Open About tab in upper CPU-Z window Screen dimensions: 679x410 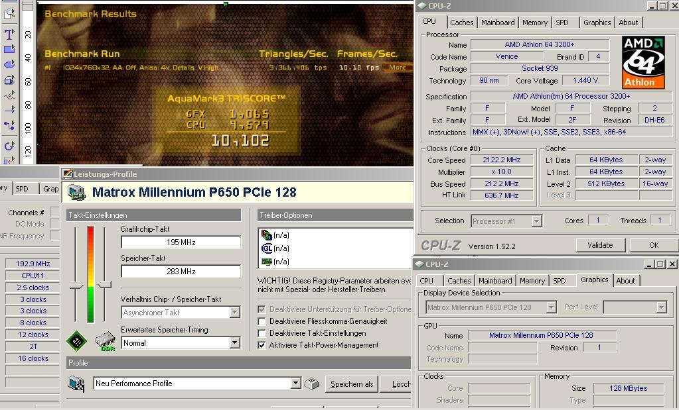coord(629,23)
